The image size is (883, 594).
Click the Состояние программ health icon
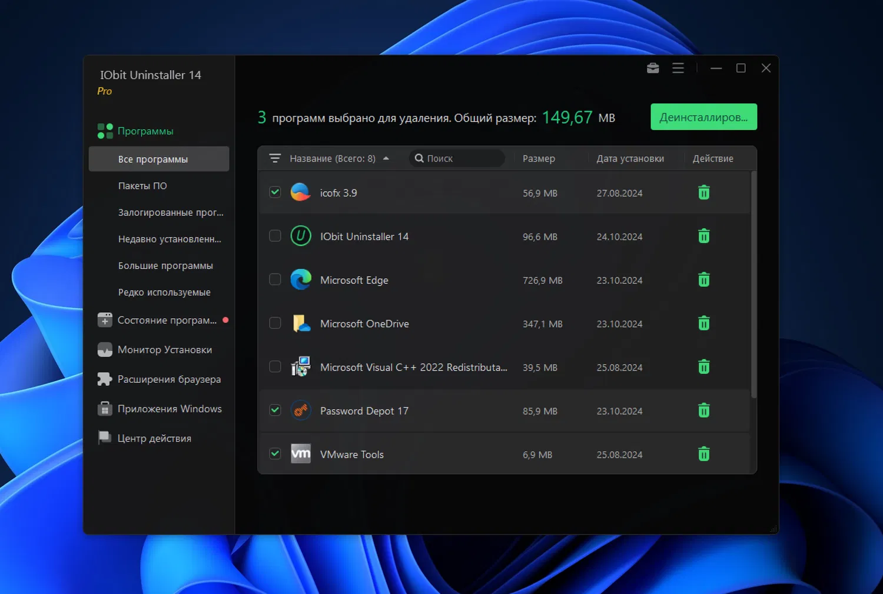(x=105, y=320)
